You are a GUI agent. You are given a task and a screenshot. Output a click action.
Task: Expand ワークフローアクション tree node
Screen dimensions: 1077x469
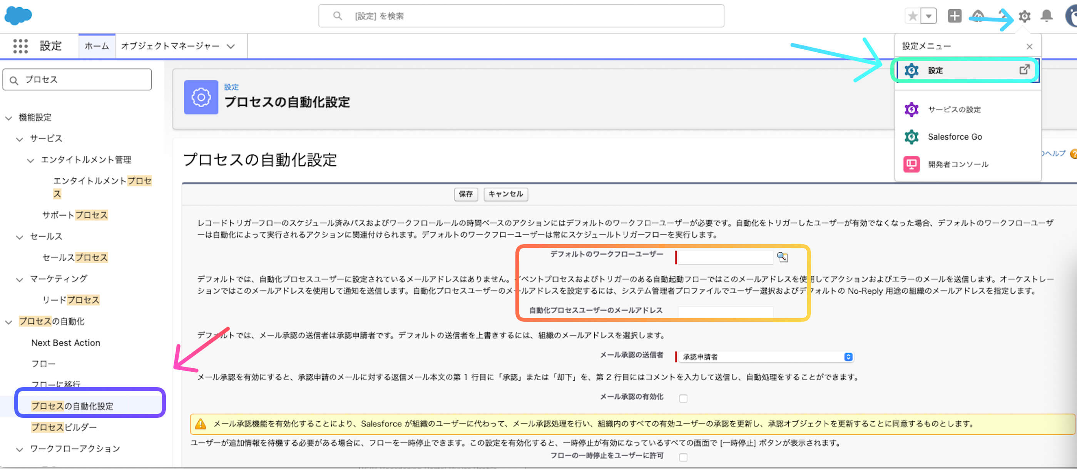point(19,449)
